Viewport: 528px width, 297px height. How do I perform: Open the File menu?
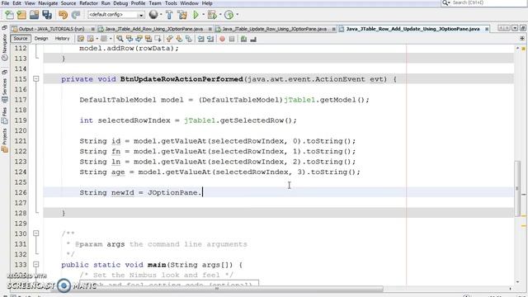(6, 3)
